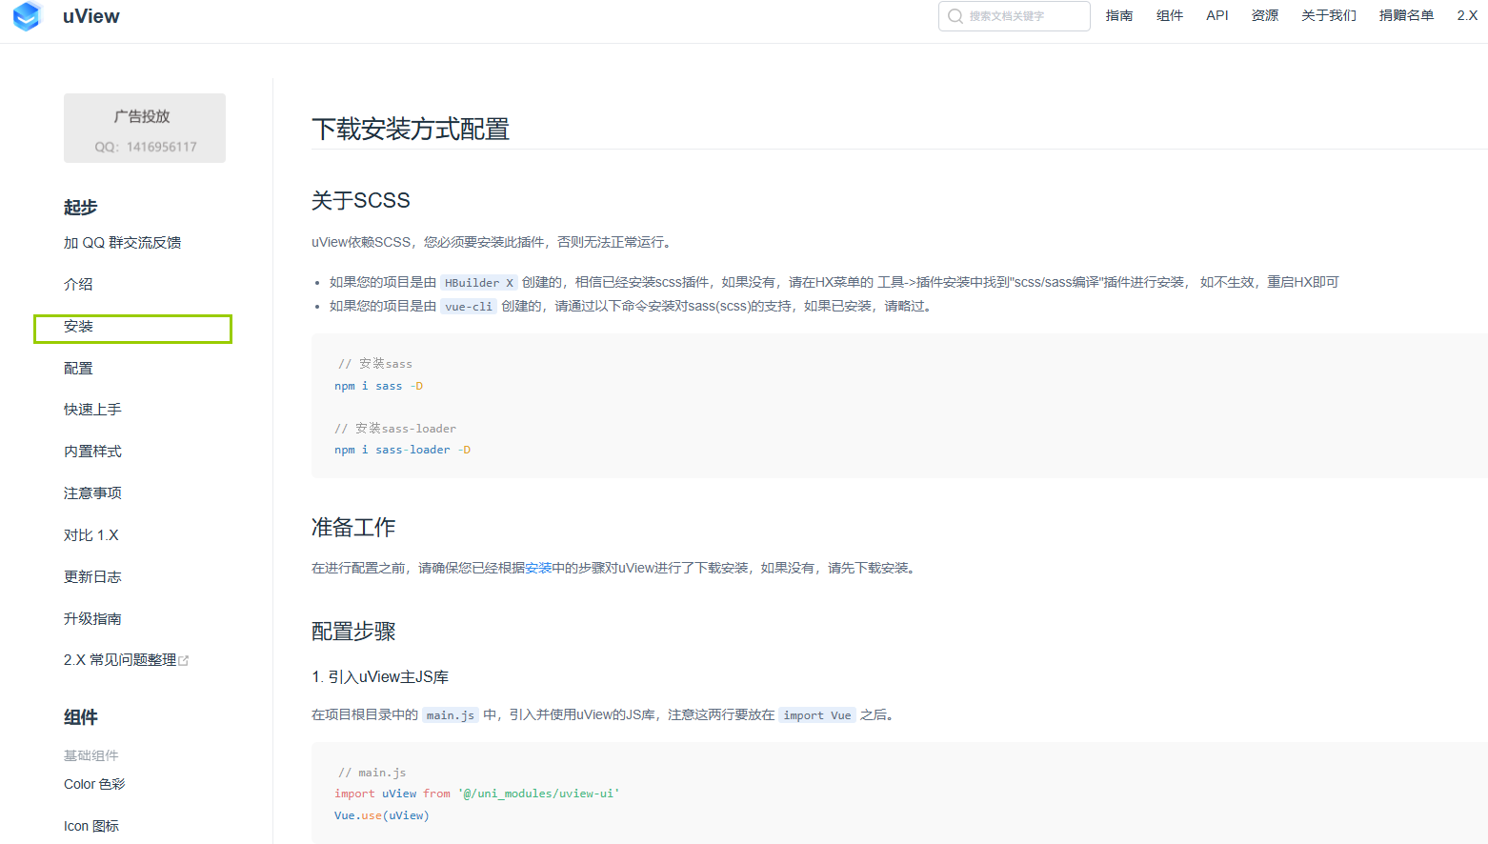The height and width of the screenshot is (844, 1488).
Task: Click the 下载安装方式配置 page heading
Action: [x=411, y=129]
